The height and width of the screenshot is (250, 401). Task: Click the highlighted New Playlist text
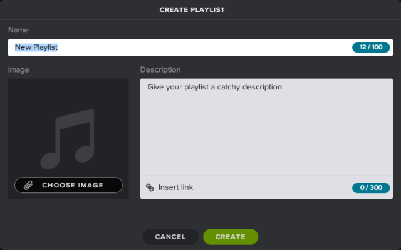point(36,47)
